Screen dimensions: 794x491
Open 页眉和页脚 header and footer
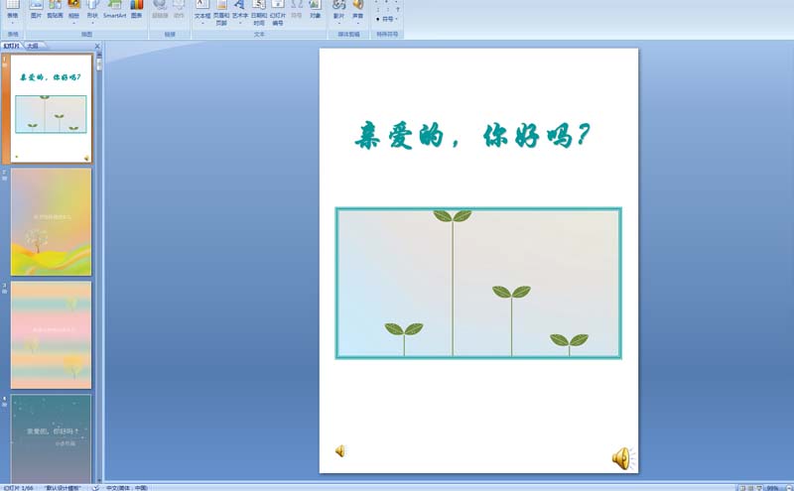click(221, 12)
